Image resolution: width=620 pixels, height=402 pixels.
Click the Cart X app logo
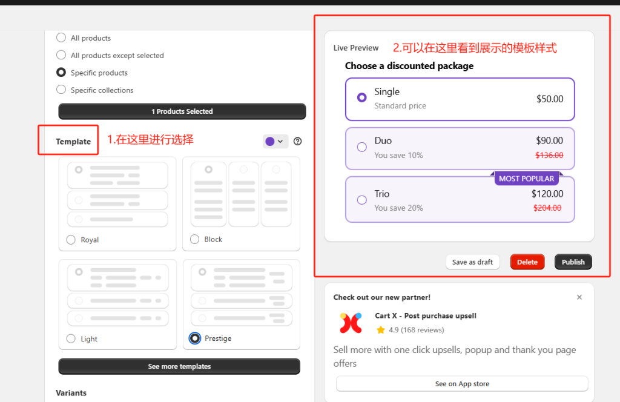(x=351, y=321)
